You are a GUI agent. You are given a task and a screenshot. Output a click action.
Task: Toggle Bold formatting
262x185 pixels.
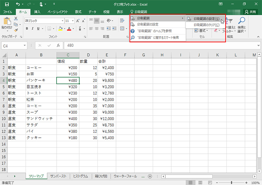click(x=27, y=29)
